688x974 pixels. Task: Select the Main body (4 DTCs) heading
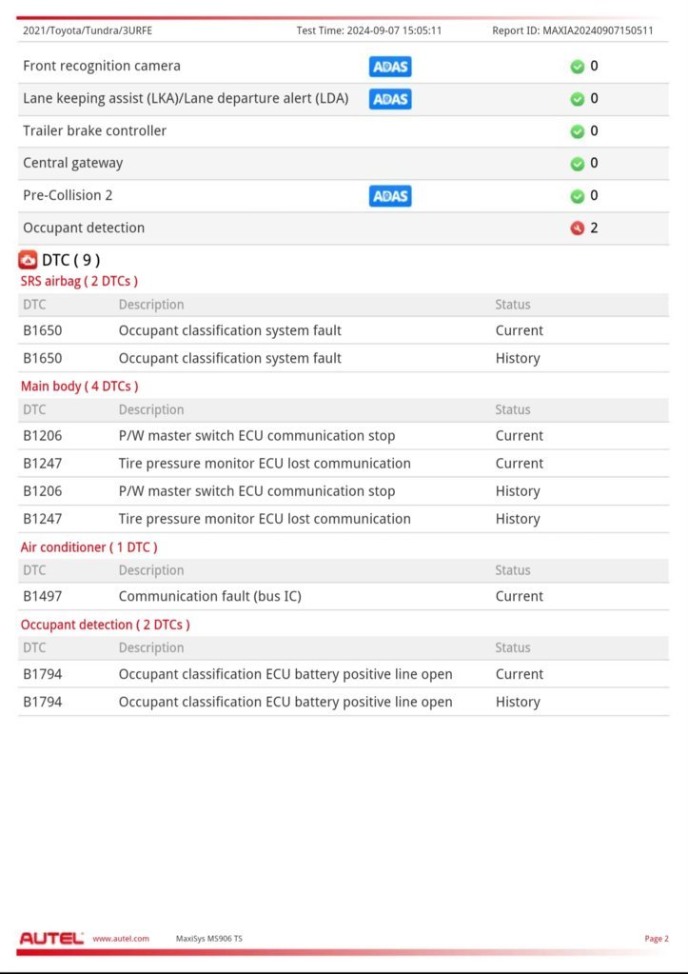(80, 387)
